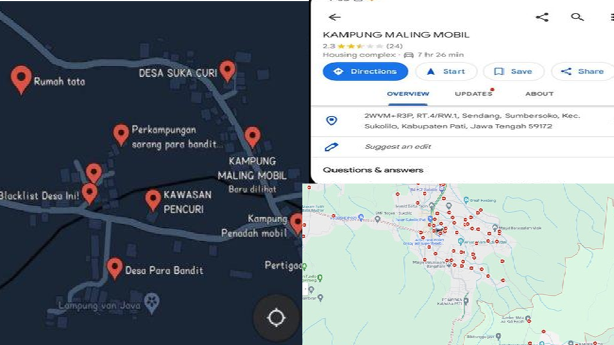Switch to the Updates tab

coord(473,93)
